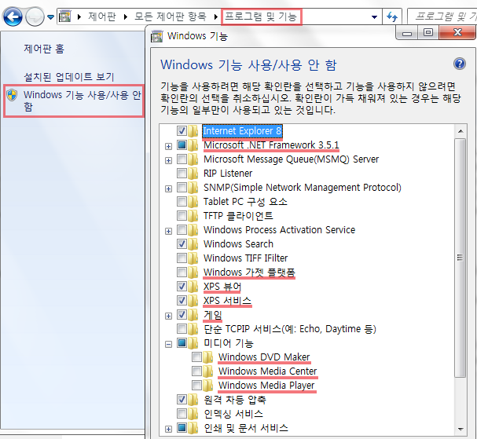Click folder icon next to RIP Listener
477x439 pixels.
point(193,174)
